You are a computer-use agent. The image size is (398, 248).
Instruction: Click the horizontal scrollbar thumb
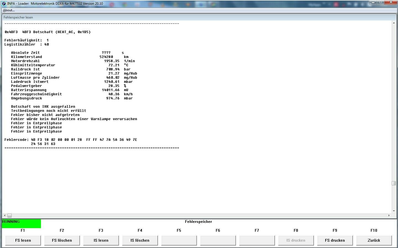(x=9, y=215)
